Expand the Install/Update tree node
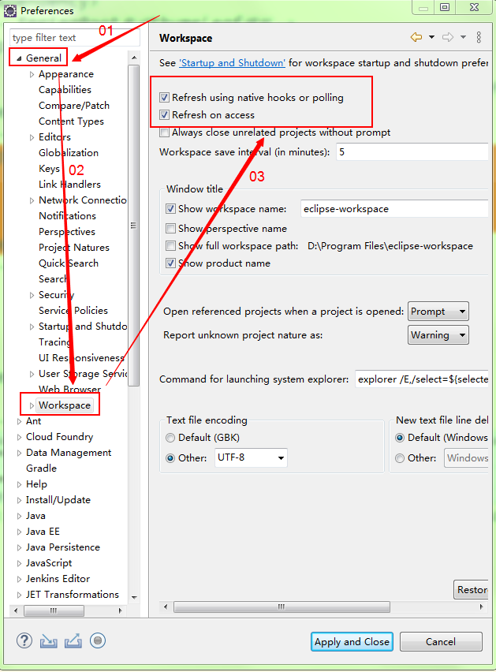Image resolution: width=496 pixels, height=672 pixels. (19, 500)
